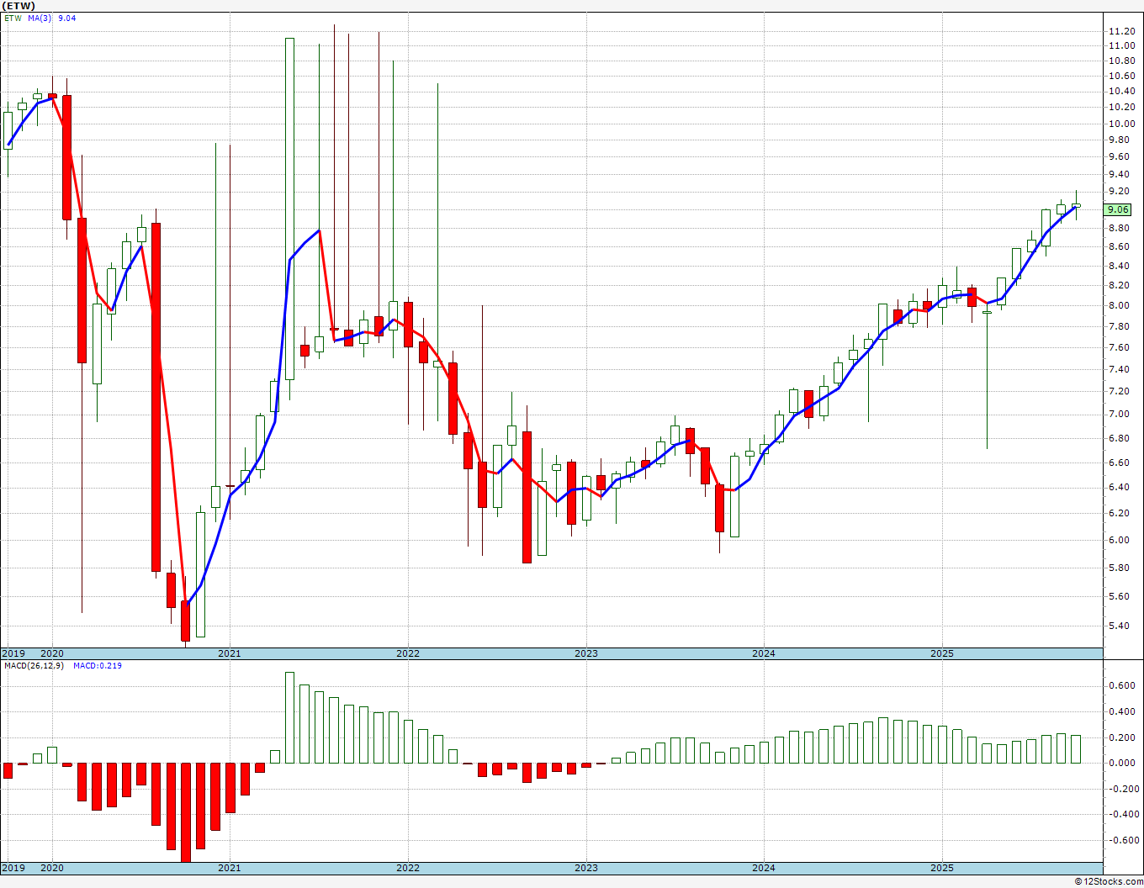Click 2020 on the price chart time axis
The image size is (1144, 888).
(52, 653)
